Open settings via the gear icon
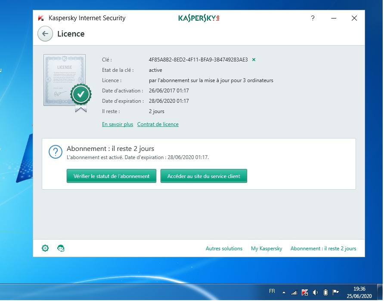 coord(45,249)
